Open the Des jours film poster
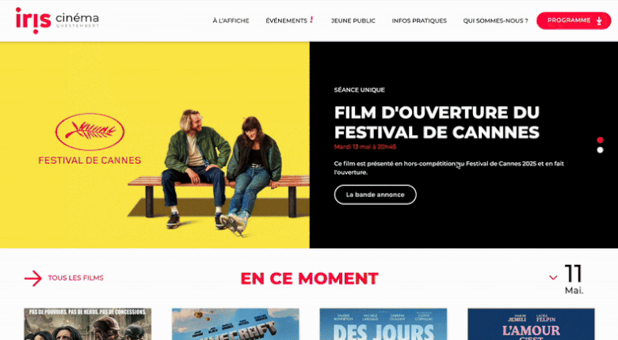 [x=383, y=324]
